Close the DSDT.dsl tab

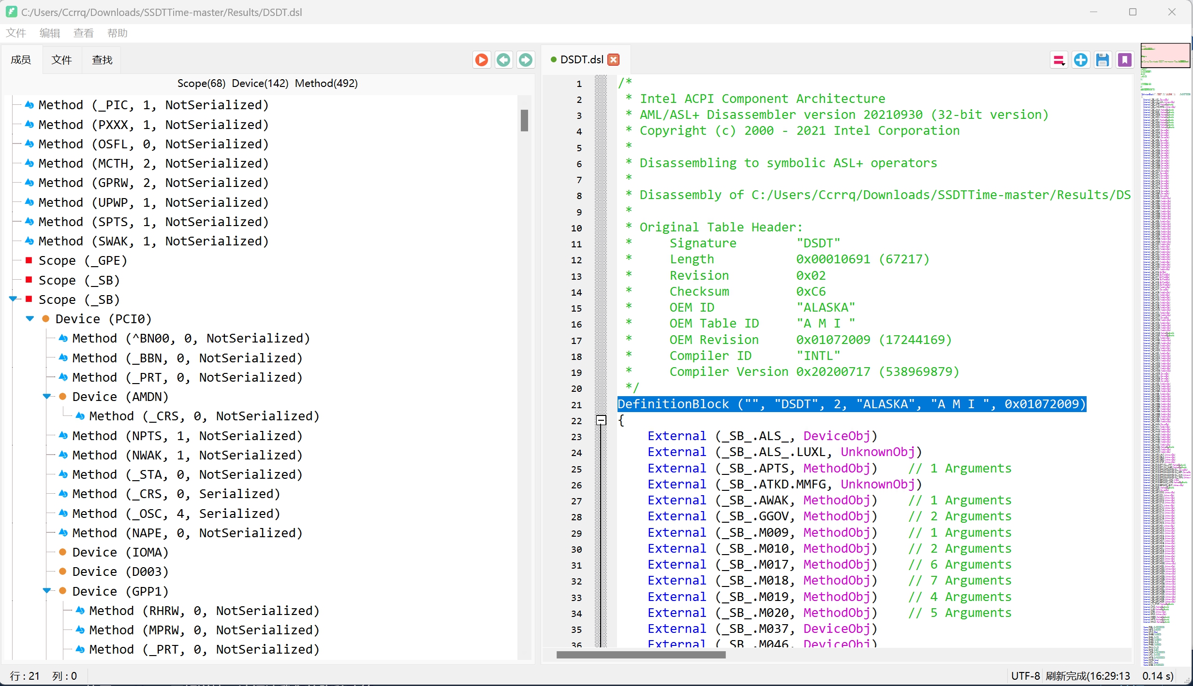(614, 59)
